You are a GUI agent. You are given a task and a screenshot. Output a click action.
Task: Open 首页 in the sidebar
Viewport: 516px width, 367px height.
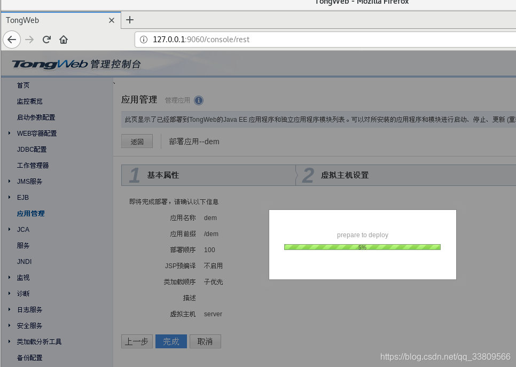pos(23,85)
